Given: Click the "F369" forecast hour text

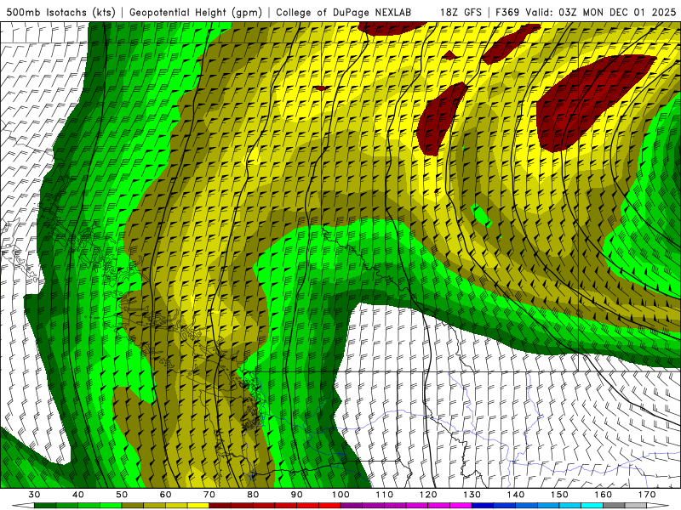Looking at the screenshot, I should point(507,13).
